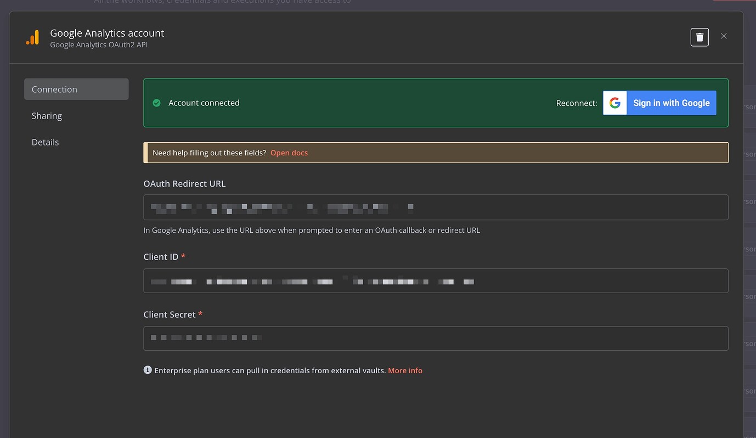Open the credential documentation via Open docs
This screenshot has height=438, width=756.
coord(289,153)
